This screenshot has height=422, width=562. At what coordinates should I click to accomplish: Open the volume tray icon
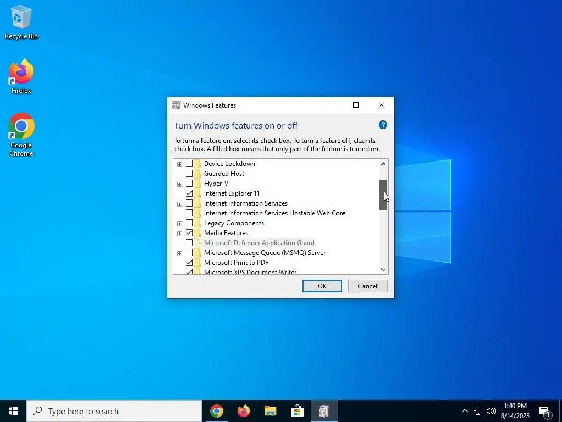[x=491, y=411]
